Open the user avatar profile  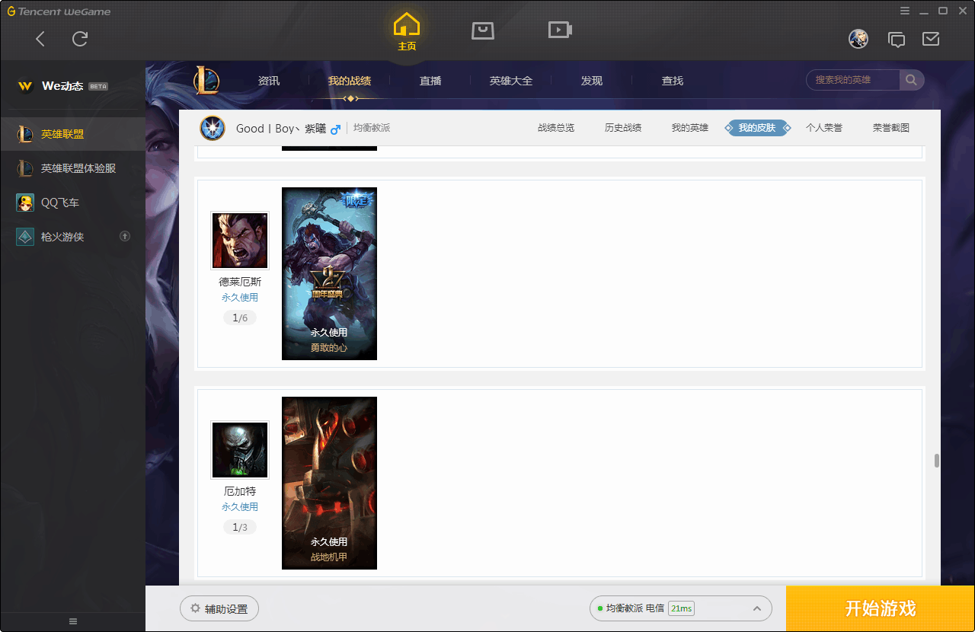tap(858, 39)
